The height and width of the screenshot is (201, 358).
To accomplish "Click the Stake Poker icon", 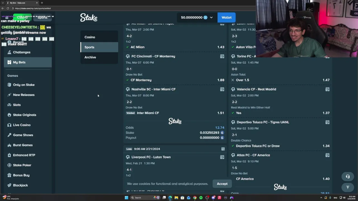I will coord(9,165).
